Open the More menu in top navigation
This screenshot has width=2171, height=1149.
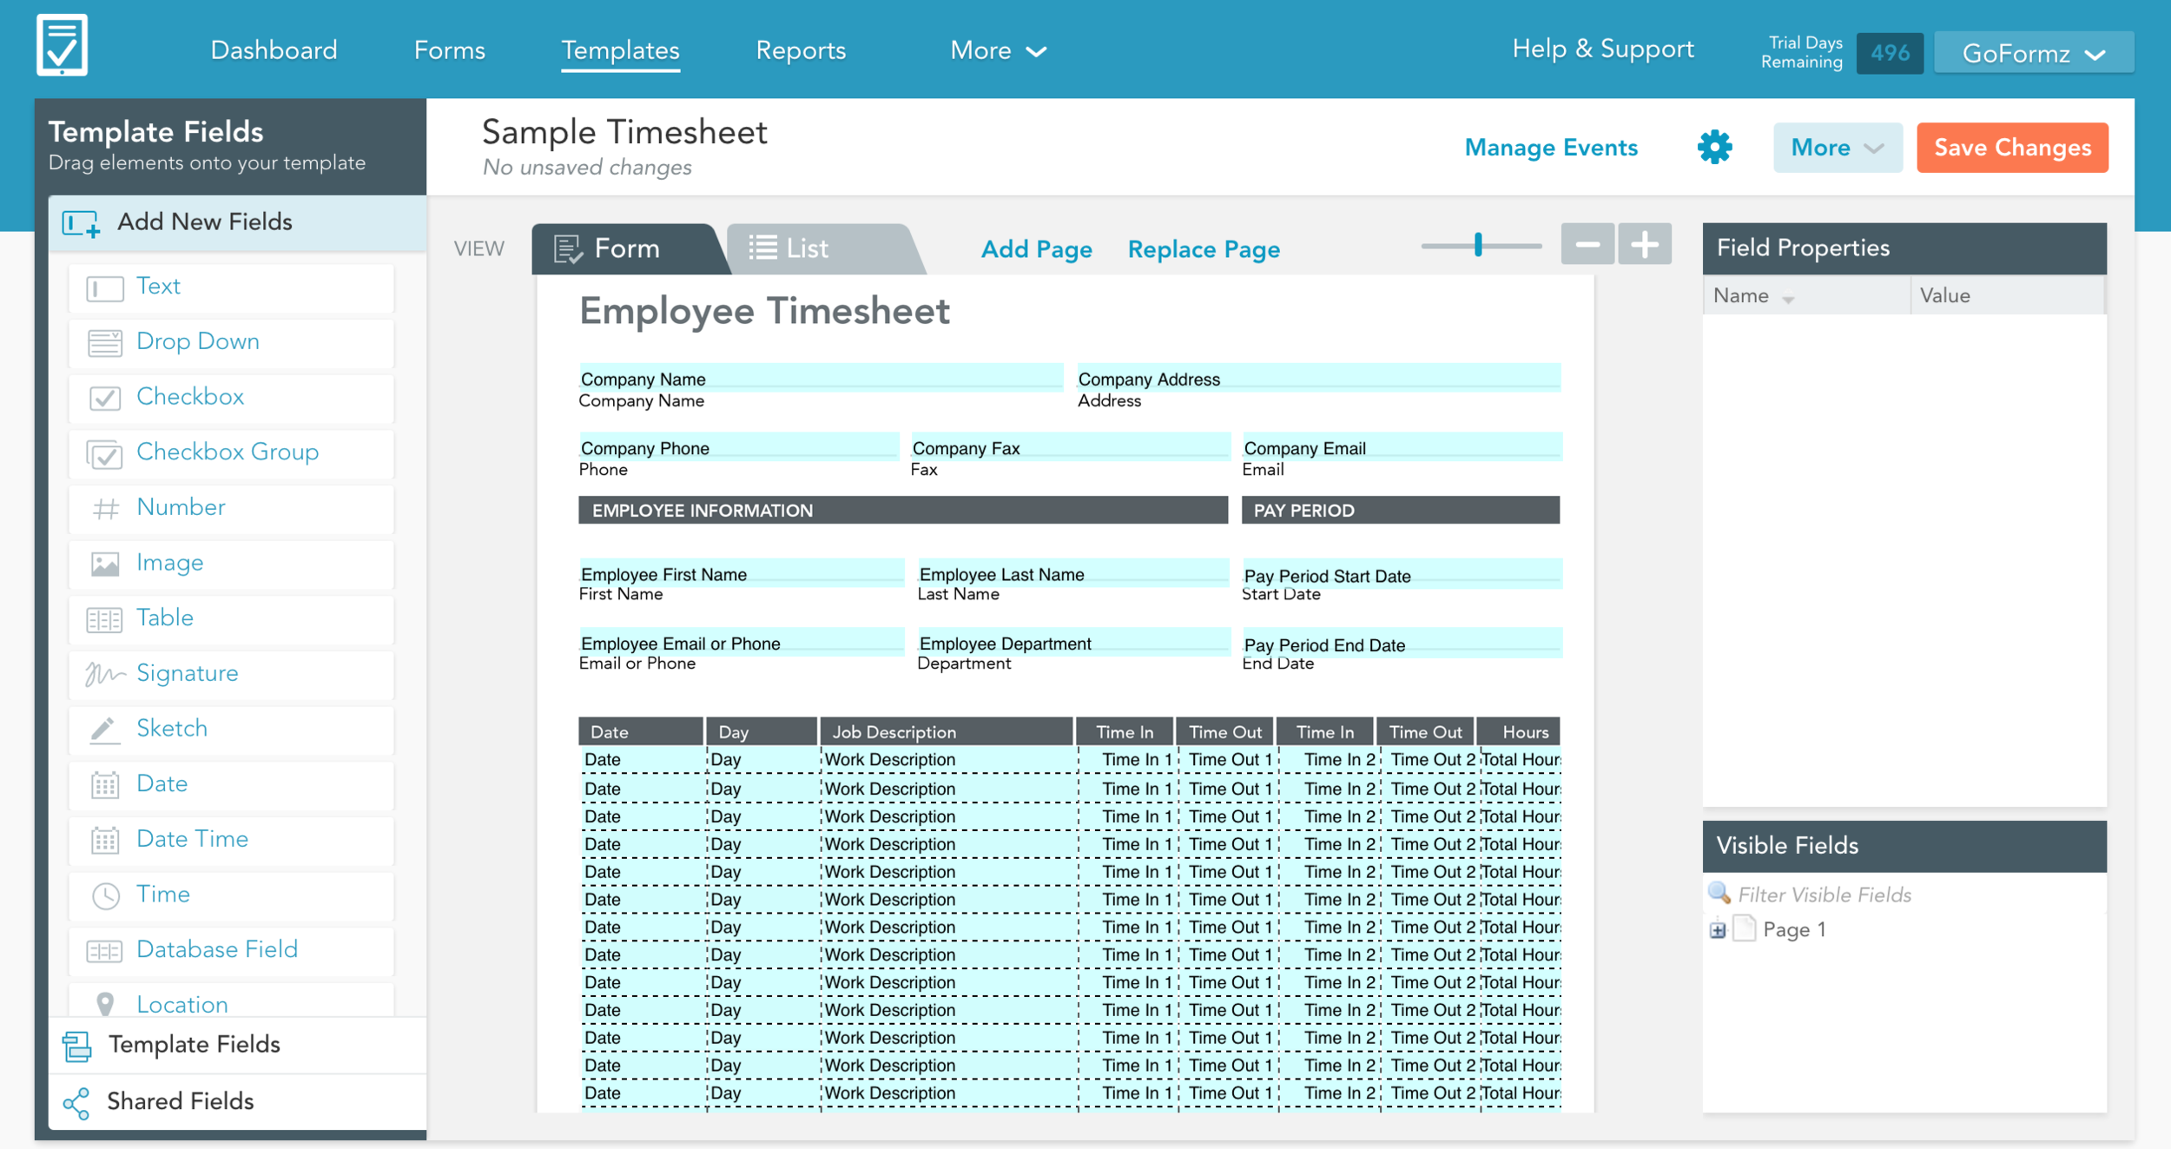click(x=997, y=50)
